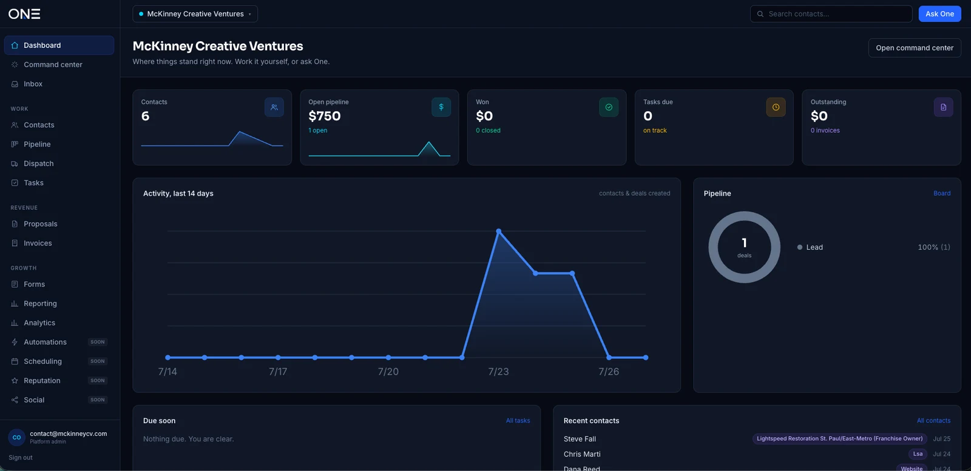Screen dimensions: 971x471
Task: Click the people icon on Contacts card
Action: (274, 107)
